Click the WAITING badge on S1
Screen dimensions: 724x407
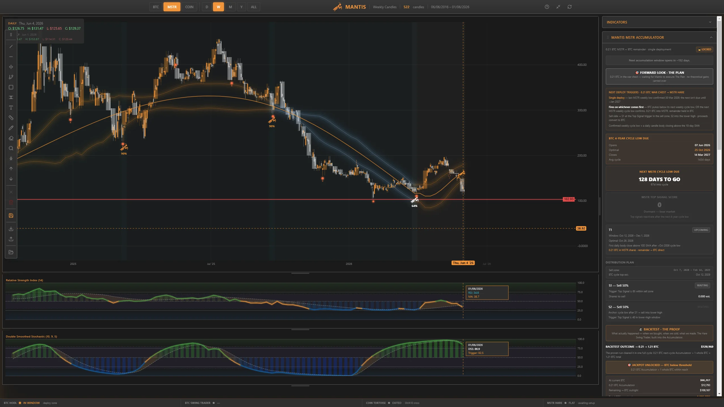coord(703,285)
